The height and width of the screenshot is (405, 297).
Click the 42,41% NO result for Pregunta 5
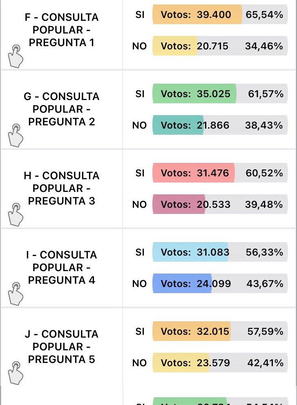(x=265, y=363)
